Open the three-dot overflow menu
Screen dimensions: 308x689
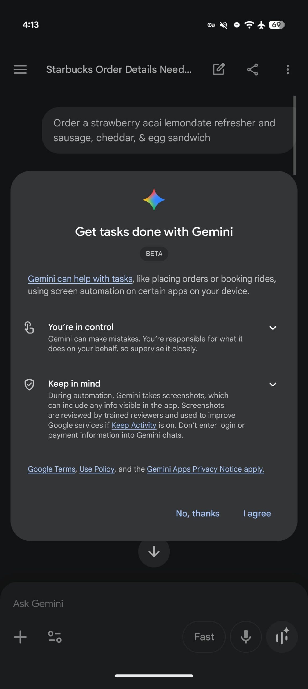click(x=287, y=69)
